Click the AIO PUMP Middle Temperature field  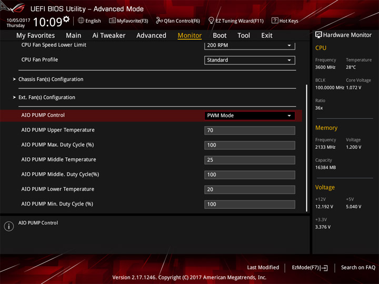coord(250,160)
